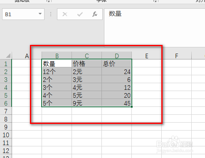Select the total cell showing 20
The width and height of the screenshot is (205, 158).
click(117, 95)
